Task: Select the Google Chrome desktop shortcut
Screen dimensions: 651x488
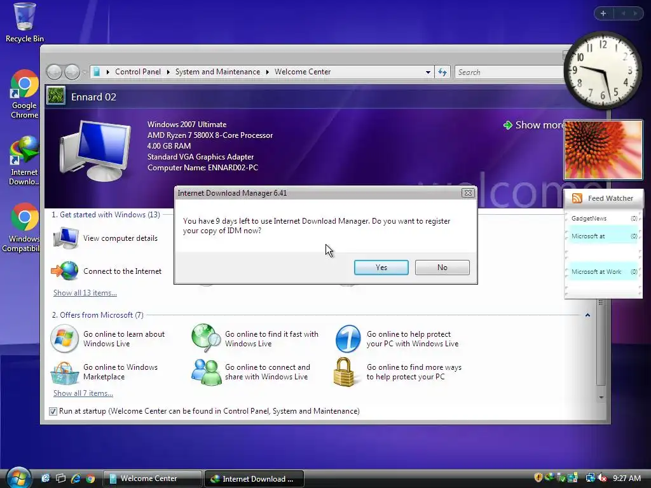Action: coord(25,95)
